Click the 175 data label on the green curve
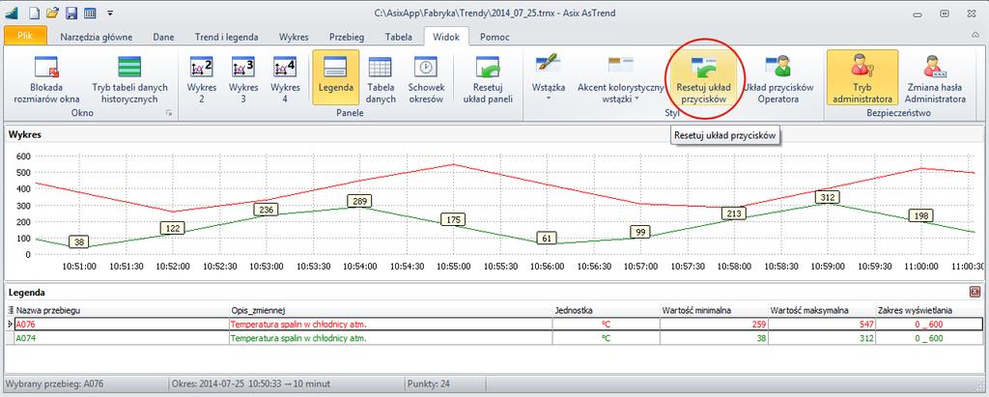Viewport: 989px width, 397px height. point(453,219)
